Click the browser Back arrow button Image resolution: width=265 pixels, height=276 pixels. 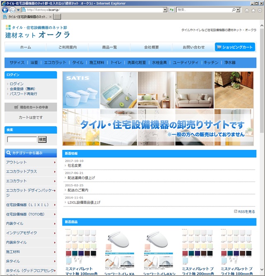pyautogui.click(x=5, y=10)
